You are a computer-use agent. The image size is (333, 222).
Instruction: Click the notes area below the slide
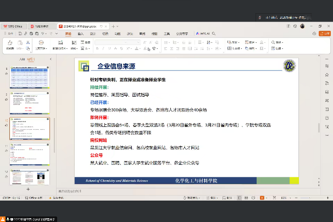point(187,191)
